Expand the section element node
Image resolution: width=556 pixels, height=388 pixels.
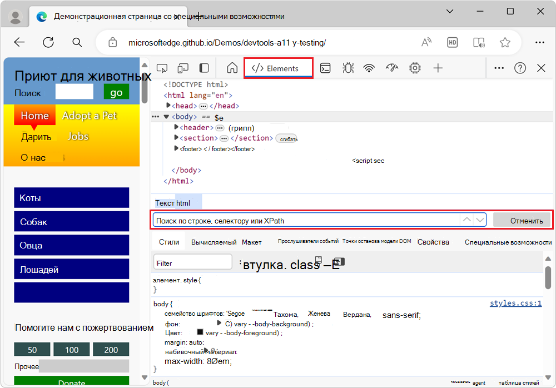[177, 138]
